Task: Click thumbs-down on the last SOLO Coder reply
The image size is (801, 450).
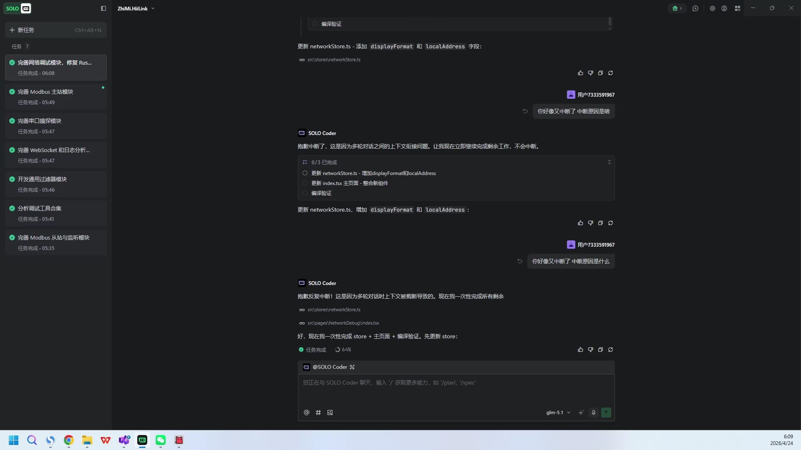Action: [590, 350]
